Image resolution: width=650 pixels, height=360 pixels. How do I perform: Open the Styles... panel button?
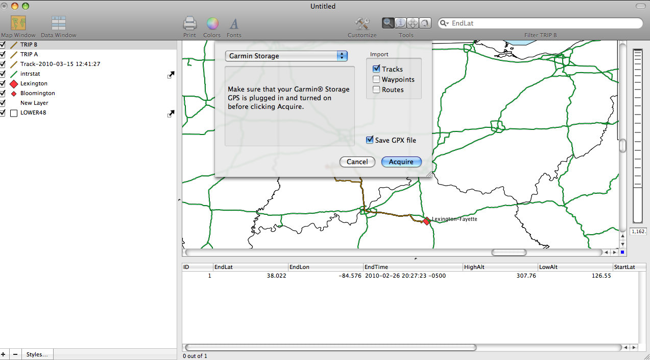[x=37, y=354]
